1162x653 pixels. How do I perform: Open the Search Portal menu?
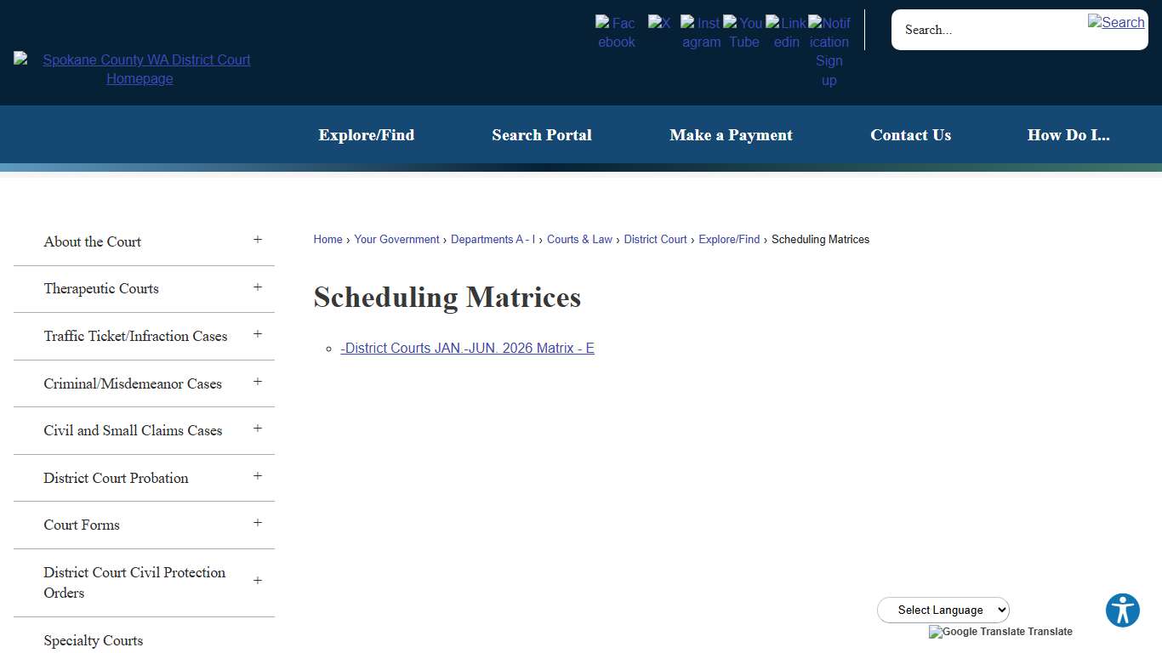click(542, 134)
